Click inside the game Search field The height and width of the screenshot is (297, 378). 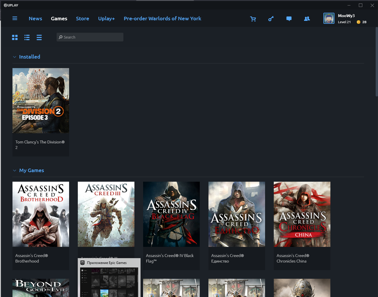coord(90,37)
